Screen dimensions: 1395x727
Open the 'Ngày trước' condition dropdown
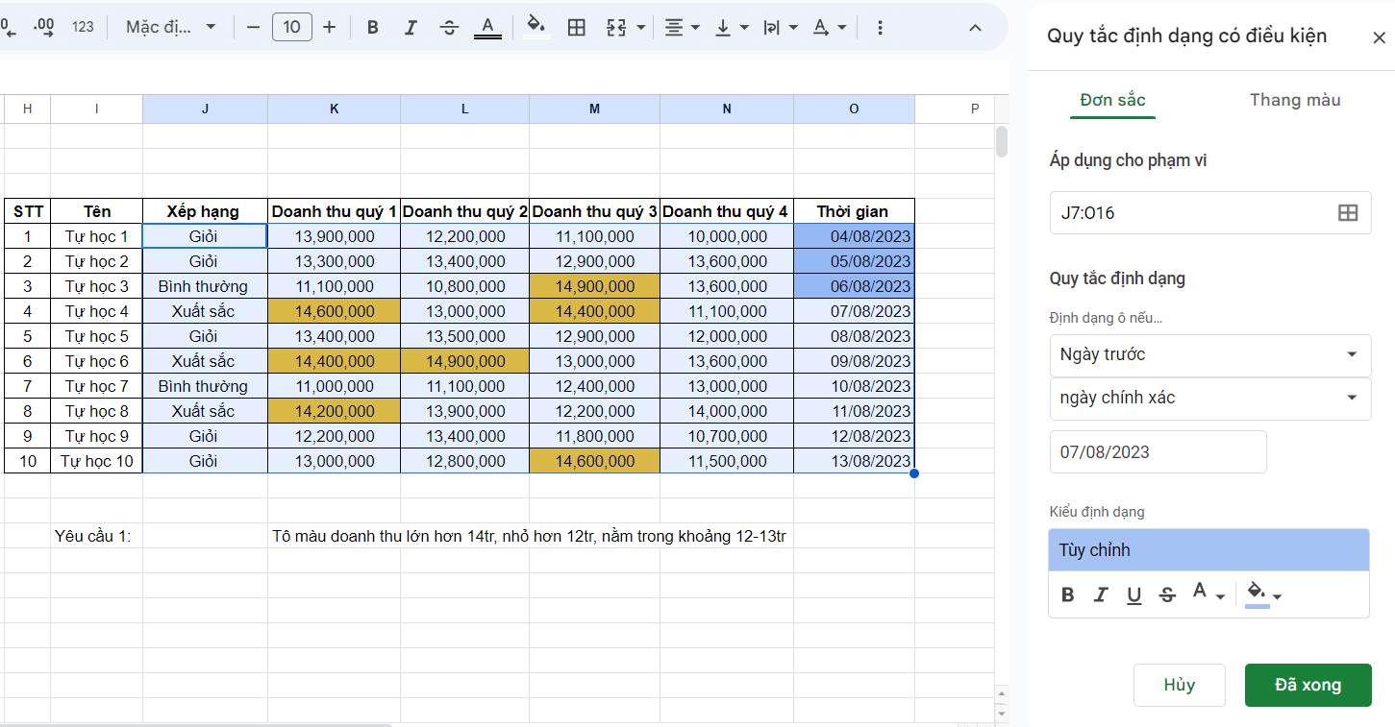(x=1209, y=354)
